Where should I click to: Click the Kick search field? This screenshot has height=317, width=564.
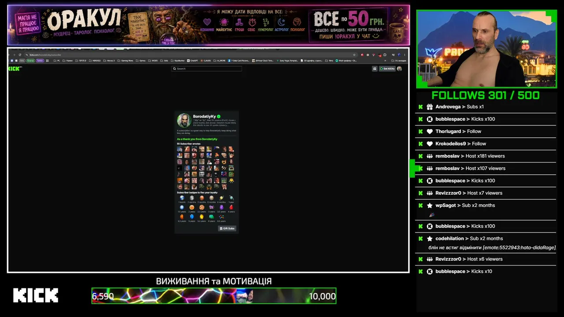[207, 69]
